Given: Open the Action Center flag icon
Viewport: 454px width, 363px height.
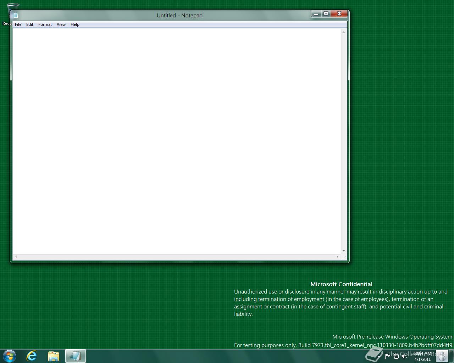Looking at the screenshot, I should [387, 356].
